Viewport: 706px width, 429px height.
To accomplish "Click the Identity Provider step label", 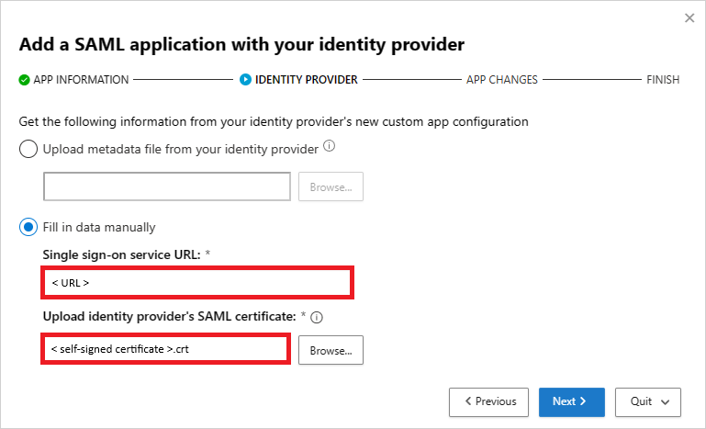I will coord(307,80).
